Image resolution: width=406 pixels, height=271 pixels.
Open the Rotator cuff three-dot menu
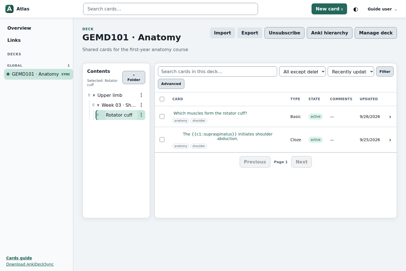(141, 115)
